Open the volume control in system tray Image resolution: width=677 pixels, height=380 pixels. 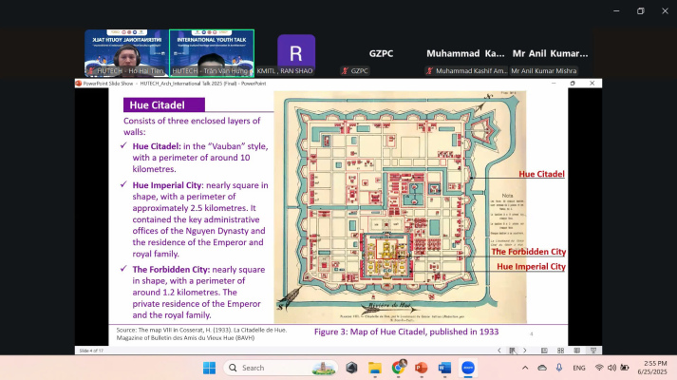(x=611, y=368)
